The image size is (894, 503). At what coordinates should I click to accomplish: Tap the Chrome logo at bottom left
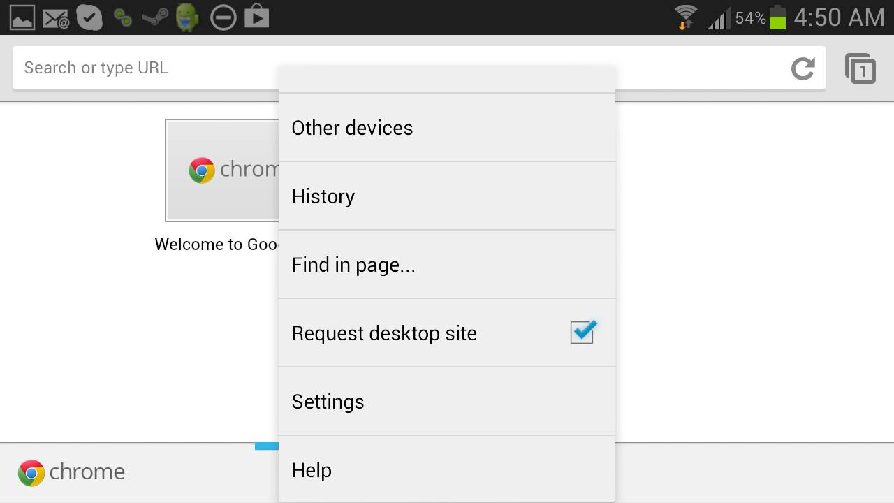pos(71,472)
